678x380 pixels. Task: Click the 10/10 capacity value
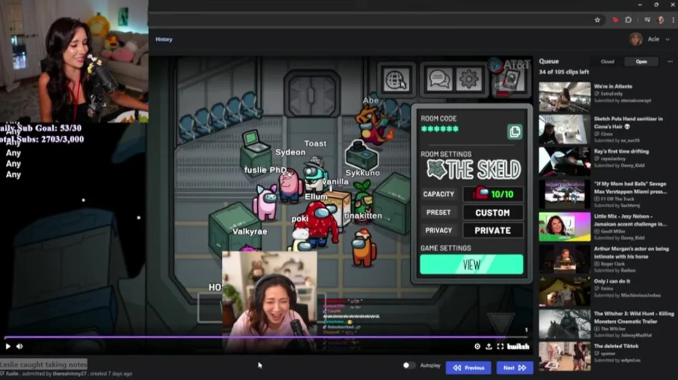coord(502,194)
